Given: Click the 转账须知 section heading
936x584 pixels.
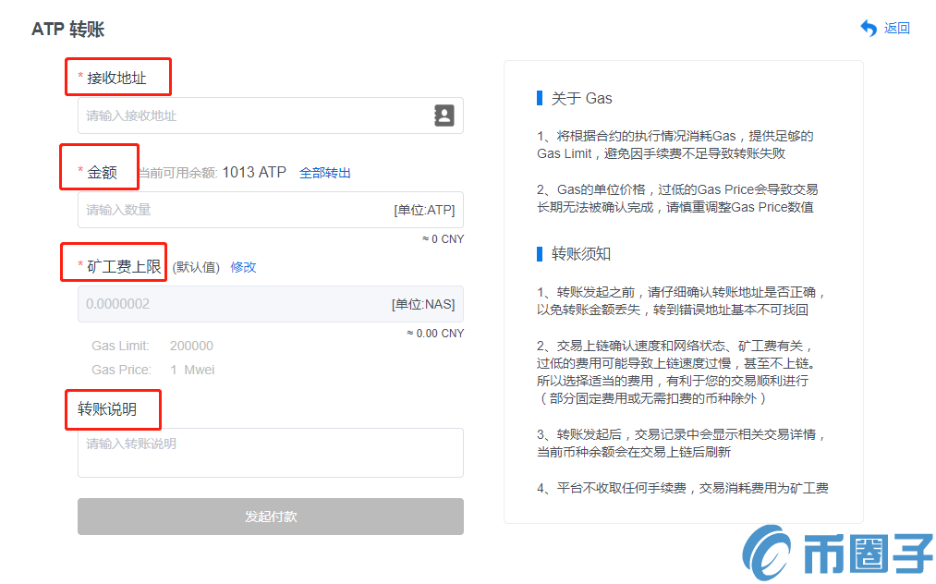Looking at the screenshot, I should click(581, 254).
